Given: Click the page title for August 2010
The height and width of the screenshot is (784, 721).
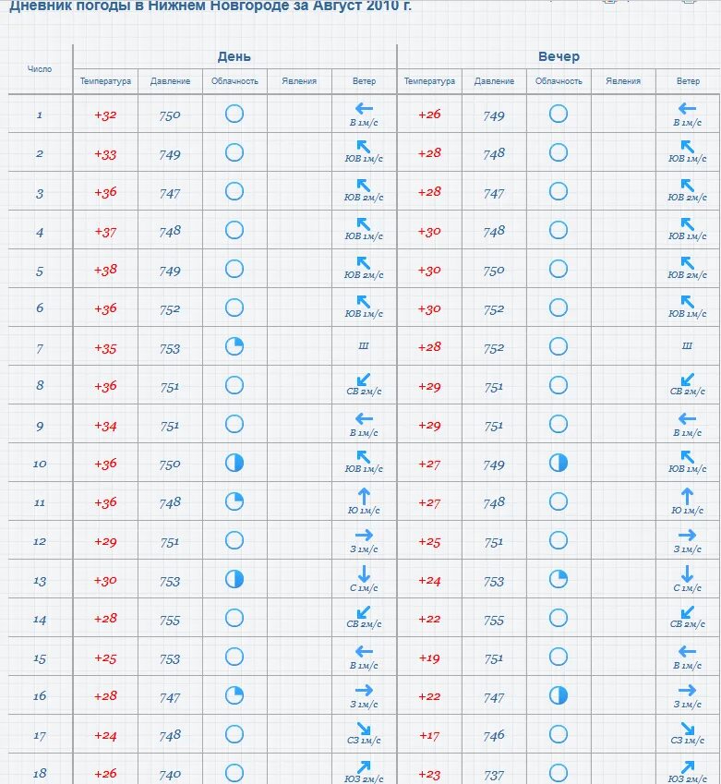Looking at the screenshot, I should [210, 6].
